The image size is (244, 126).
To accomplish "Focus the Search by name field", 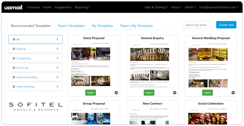I will point(198,25).
